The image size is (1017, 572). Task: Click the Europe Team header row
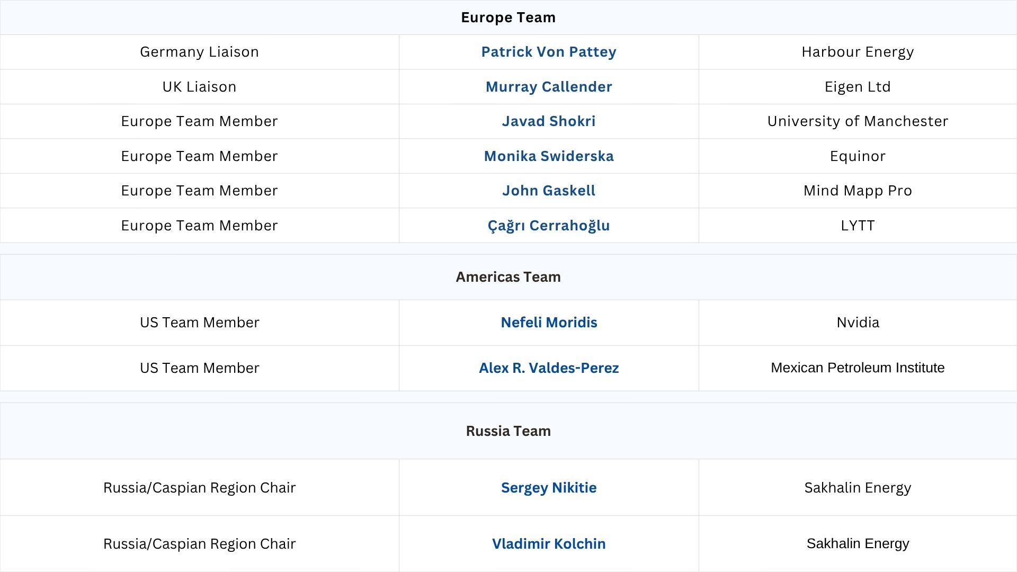tap(508, 17)
